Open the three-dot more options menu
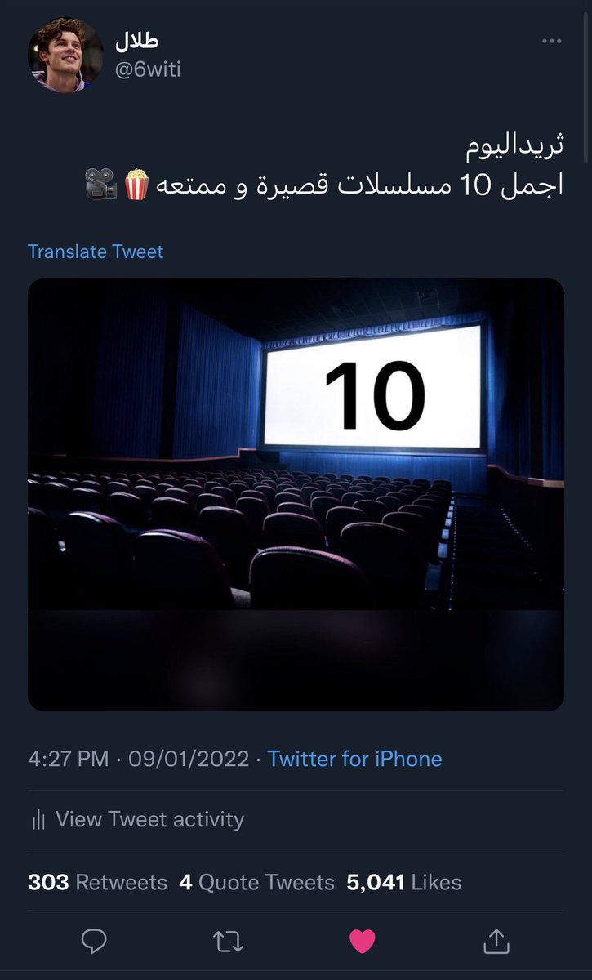Screen dimensions: 592x980 (x=553, y=42)
